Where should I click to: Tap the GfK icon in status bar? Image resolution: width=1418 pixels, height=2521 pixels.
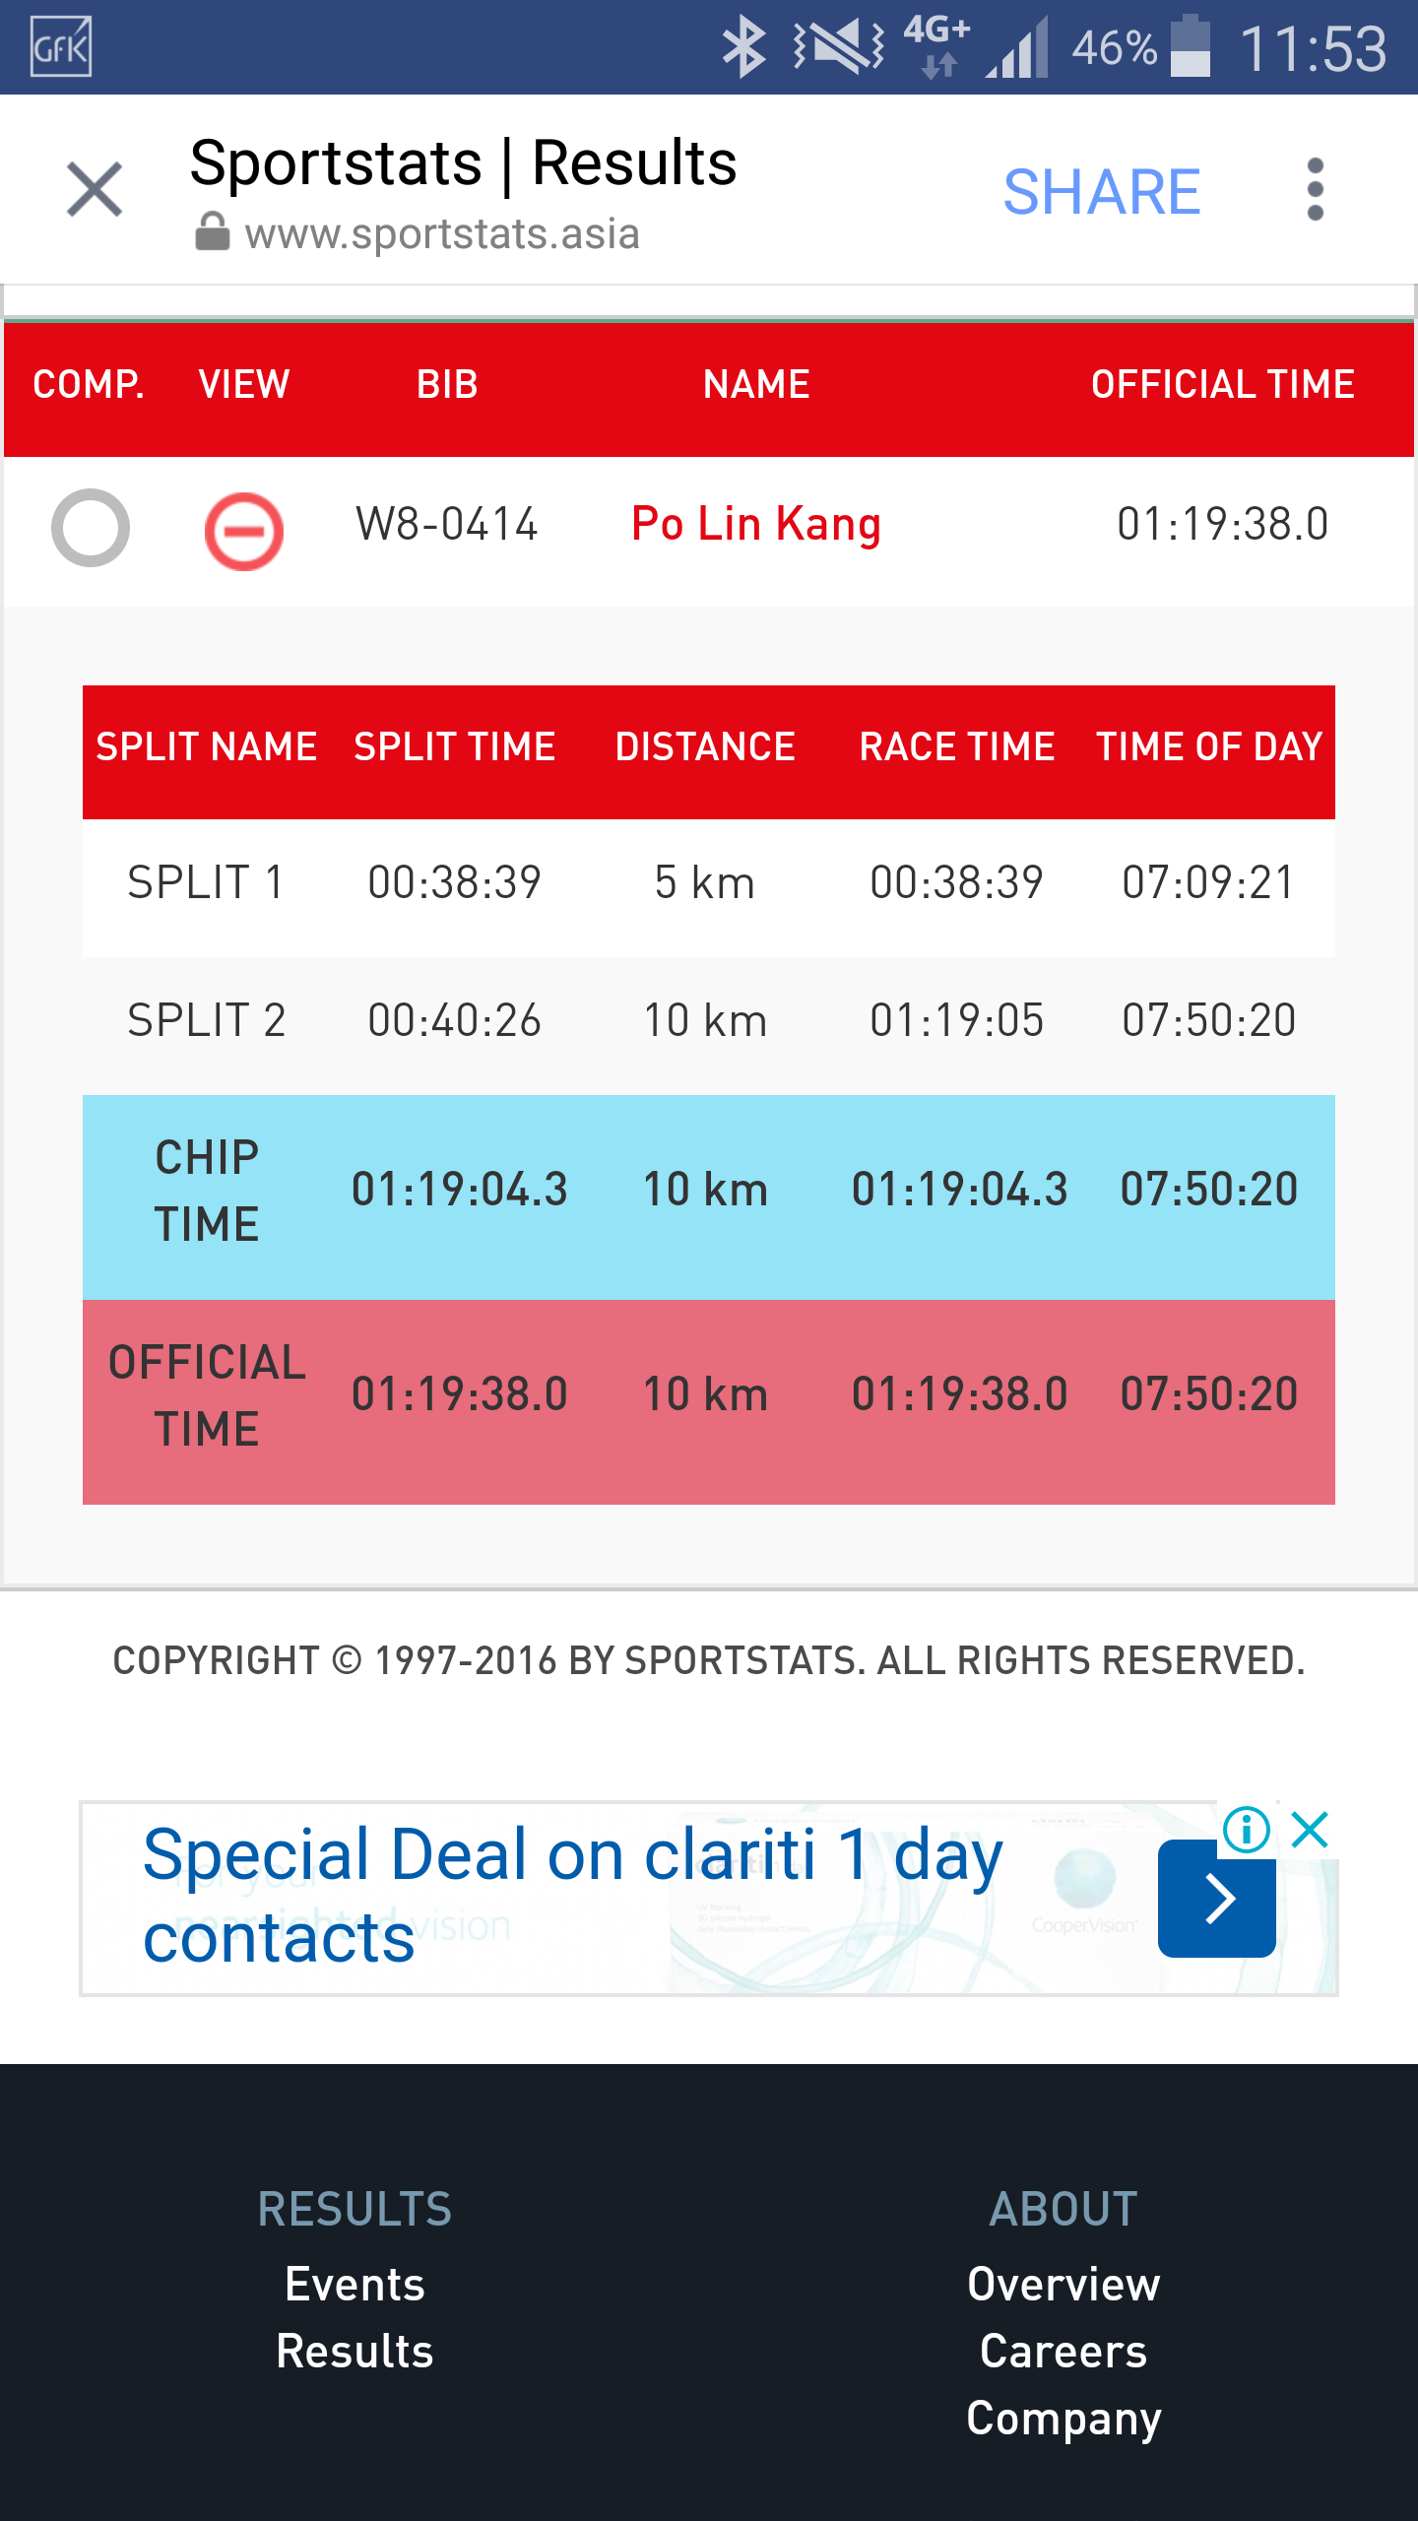tap(61, 47)
